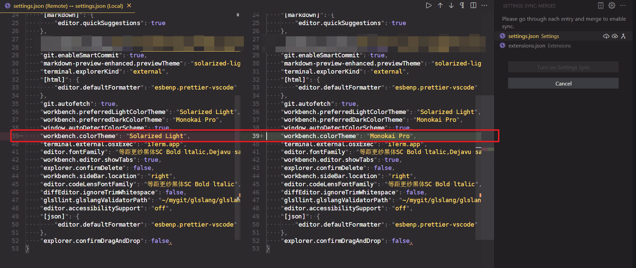Click "markdown-preview-enhanced.previewTheme" in the Local pane

pos(352,63)
